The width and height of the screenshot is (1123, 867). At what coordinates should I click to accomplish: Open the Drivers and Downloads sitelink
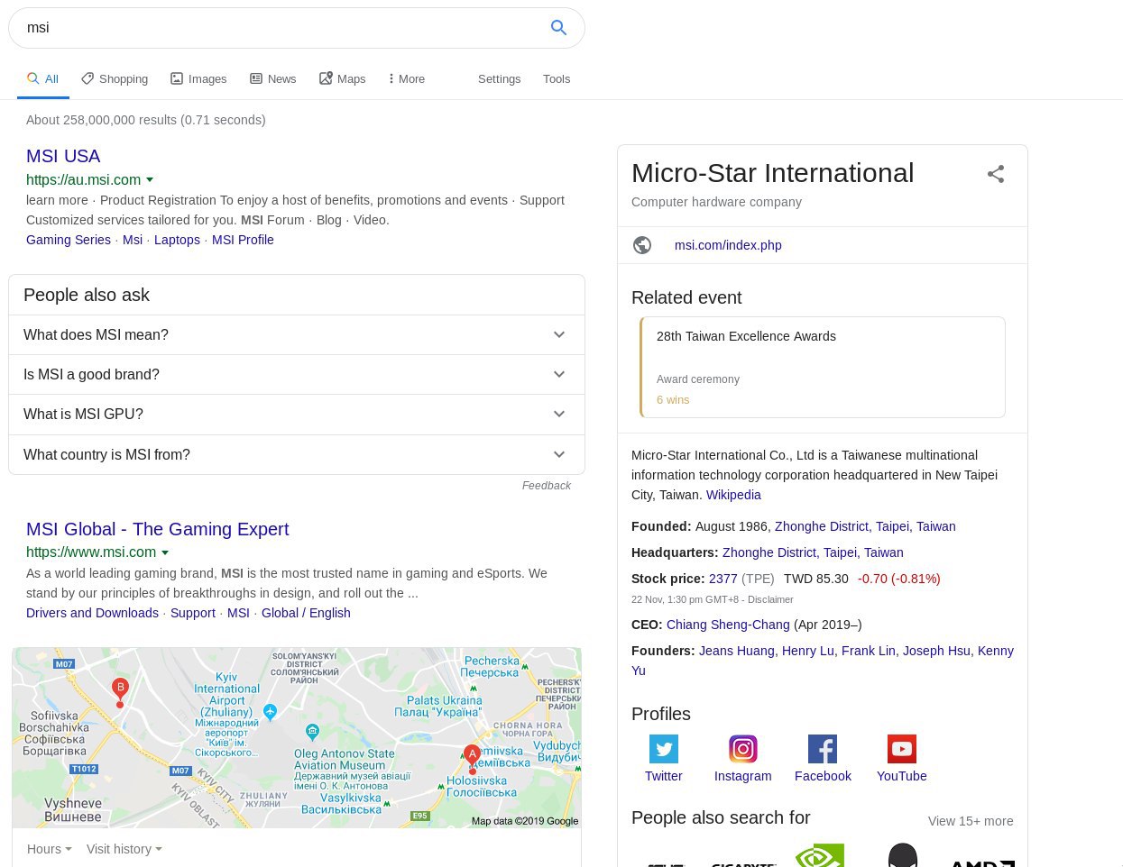pyautogui.click(x=92, y=613)
